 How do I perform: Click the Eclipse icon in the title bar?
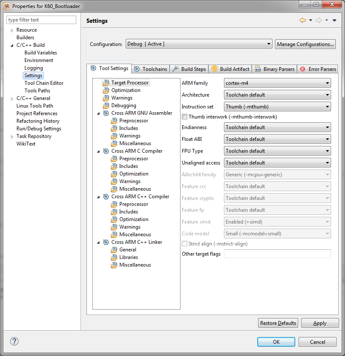(7, 6)
